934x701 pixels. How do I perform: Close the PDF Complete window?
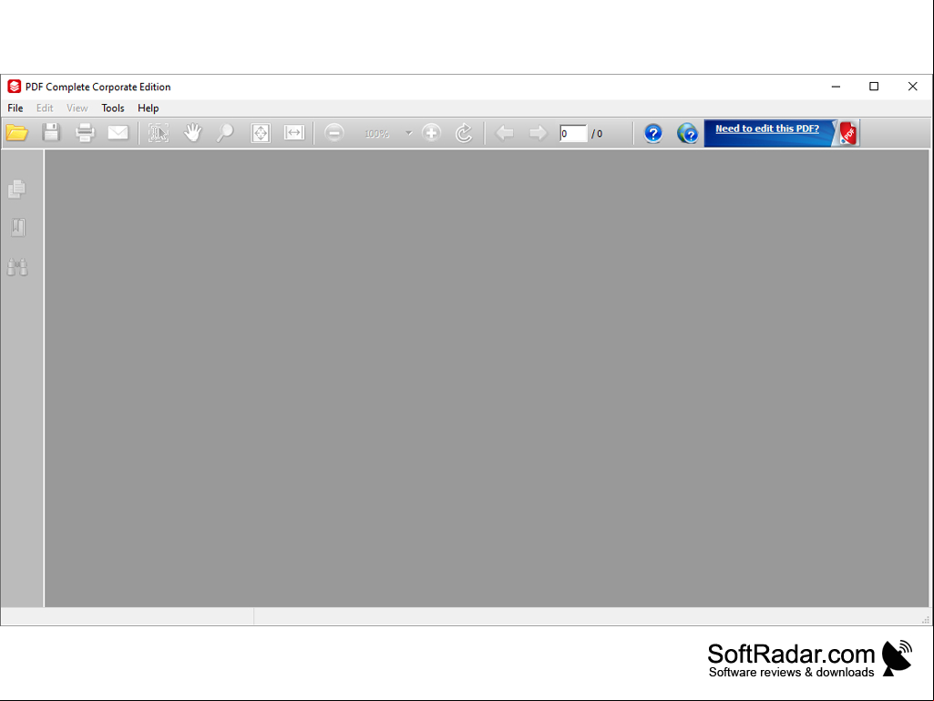pos(912,87)
